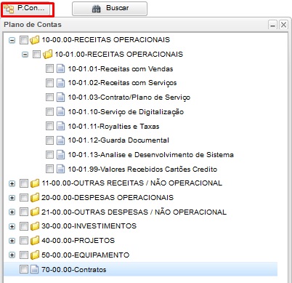
Task: Select the 70-00.00-Contratos label
Action: click(x=74, y=269)
